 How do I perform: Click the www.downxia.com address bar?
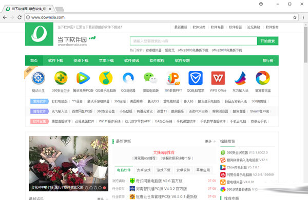[161, 17]
